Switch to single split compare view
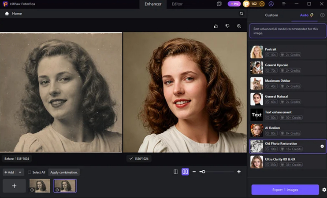 [x=176, y=172]
